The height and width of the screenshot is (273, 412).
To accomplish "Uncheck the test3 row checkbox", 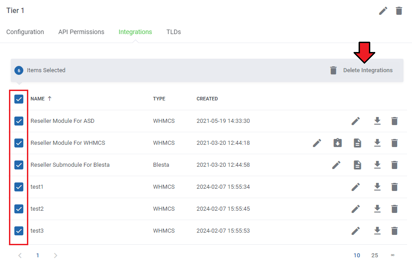I will tap(19, 231).
